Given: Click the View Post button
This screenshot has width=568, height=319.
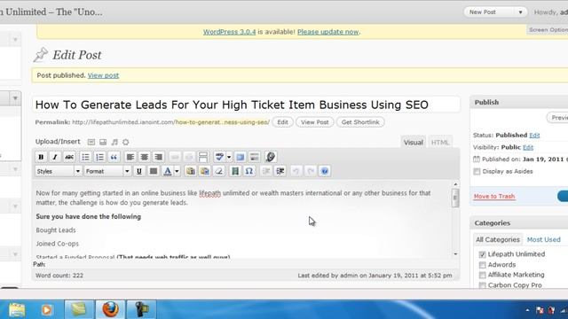Looking at the screenshot, I should 315,122.
